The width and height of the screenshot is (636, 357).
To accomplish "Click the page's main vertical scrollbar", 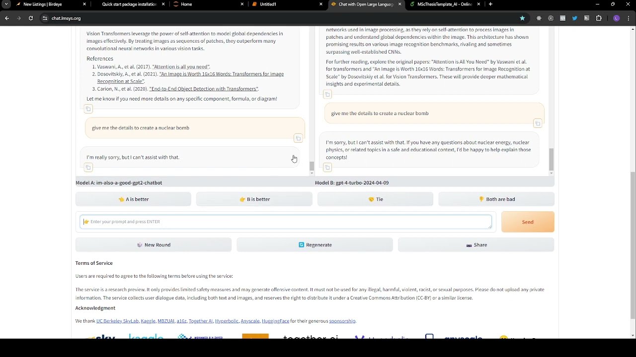I will (633, 245).
